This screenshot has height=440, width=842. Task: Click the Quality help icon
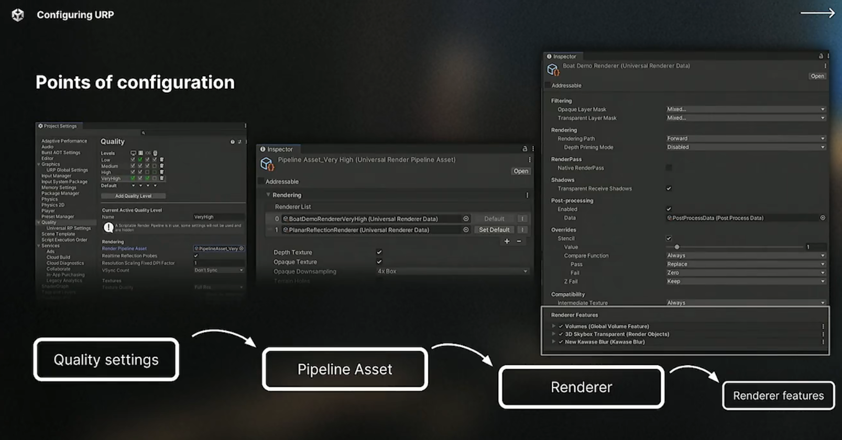point(233,142)
